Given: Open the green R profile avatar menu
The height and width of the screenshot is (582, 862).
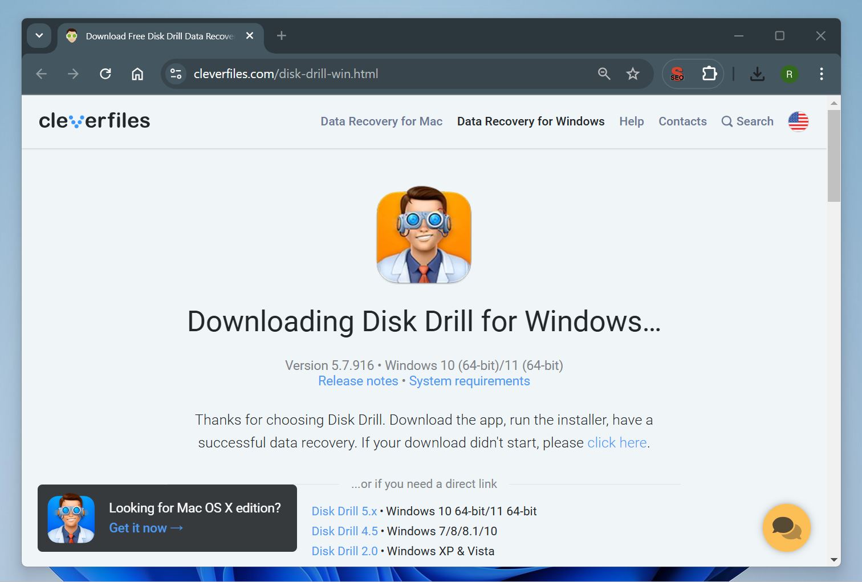Looking at the screenshot, I should [x=789, y=74].
